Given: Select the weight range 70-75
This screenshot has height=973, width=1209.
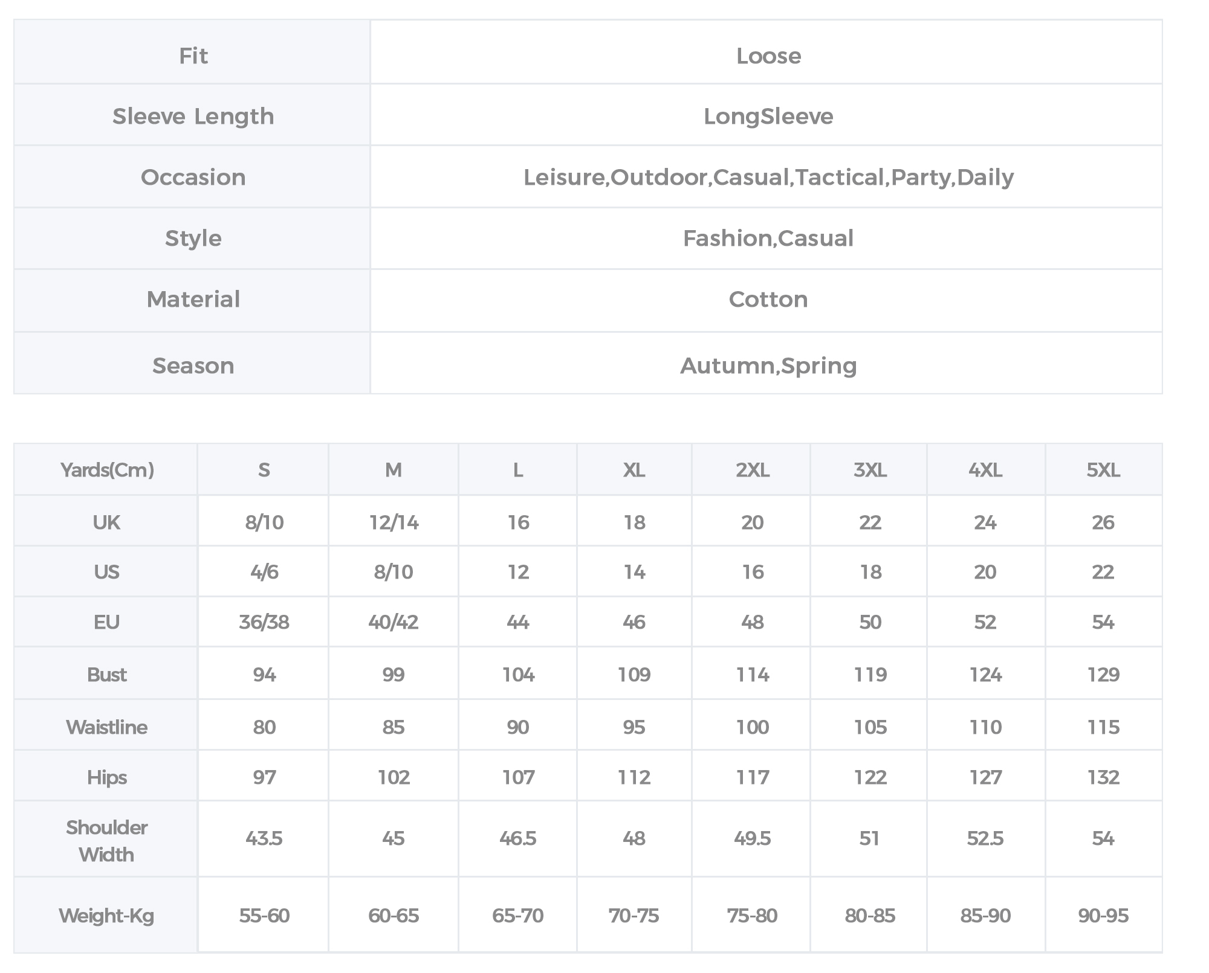Looking at the screenshot, I should tap(634, 916).
